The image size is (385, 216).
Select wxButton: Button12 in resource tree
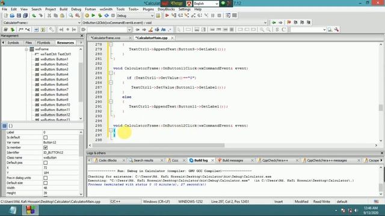coord(55,115)
